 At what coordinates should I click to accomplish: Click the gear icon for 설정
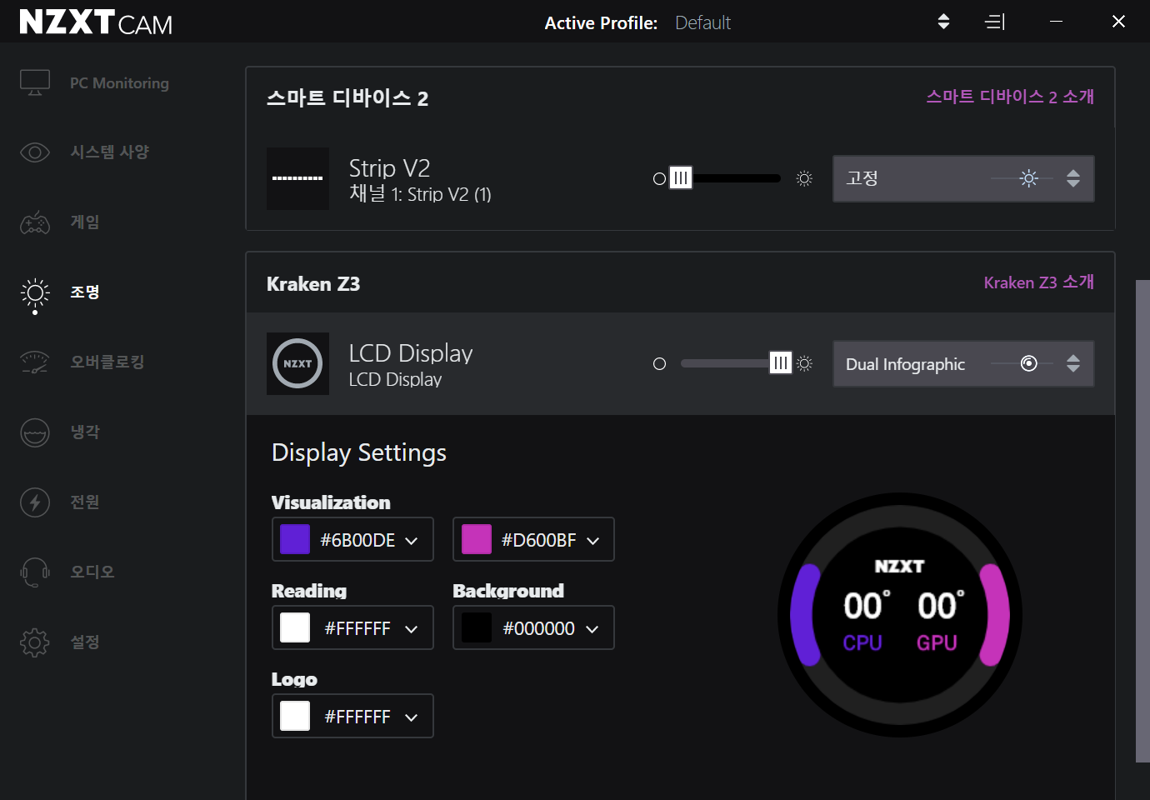pyautogui.click(x=35, y=642)
